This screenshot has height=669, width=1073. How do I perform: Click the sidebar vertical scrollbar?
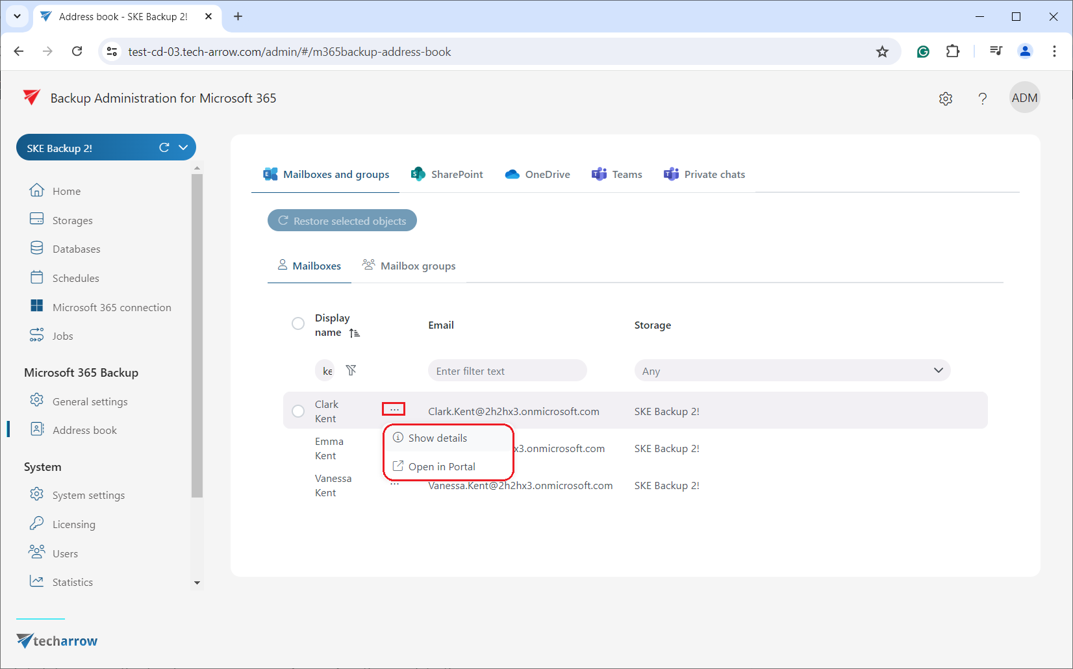pos(197,335)
